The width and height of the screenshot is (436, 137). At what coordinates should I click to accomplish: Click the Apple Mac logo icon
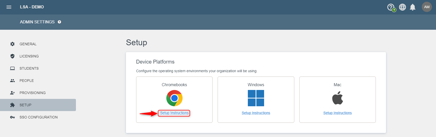pyautogui.click(x=337, y=98)
